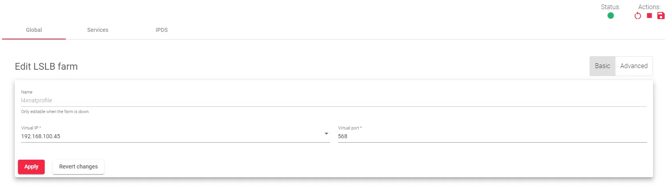Click the restart farm icon
This screenshot has width=665, height=188.
[638, 16]
